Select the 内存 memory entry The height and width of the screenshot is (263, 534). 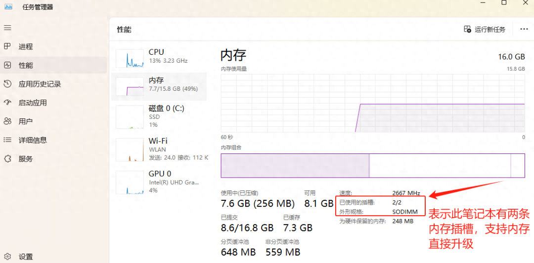[159, 86]
